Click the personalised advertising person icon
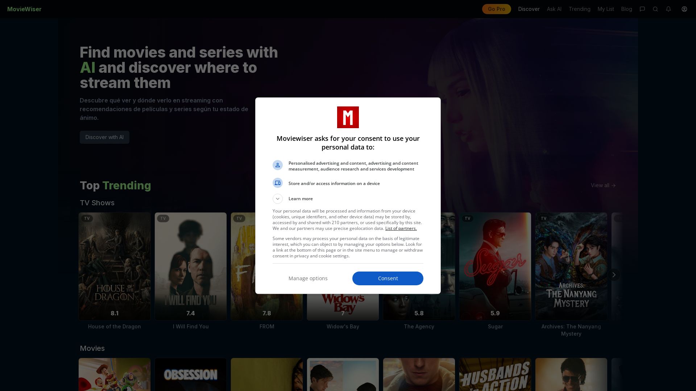 tap(278, 165)
